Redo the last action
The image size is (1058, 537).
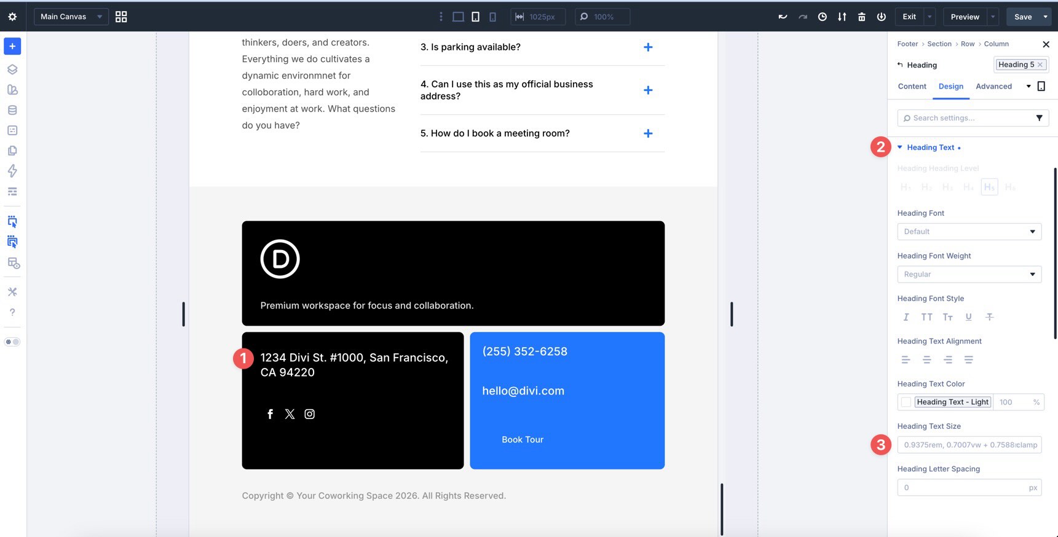(x=802, y=17)
